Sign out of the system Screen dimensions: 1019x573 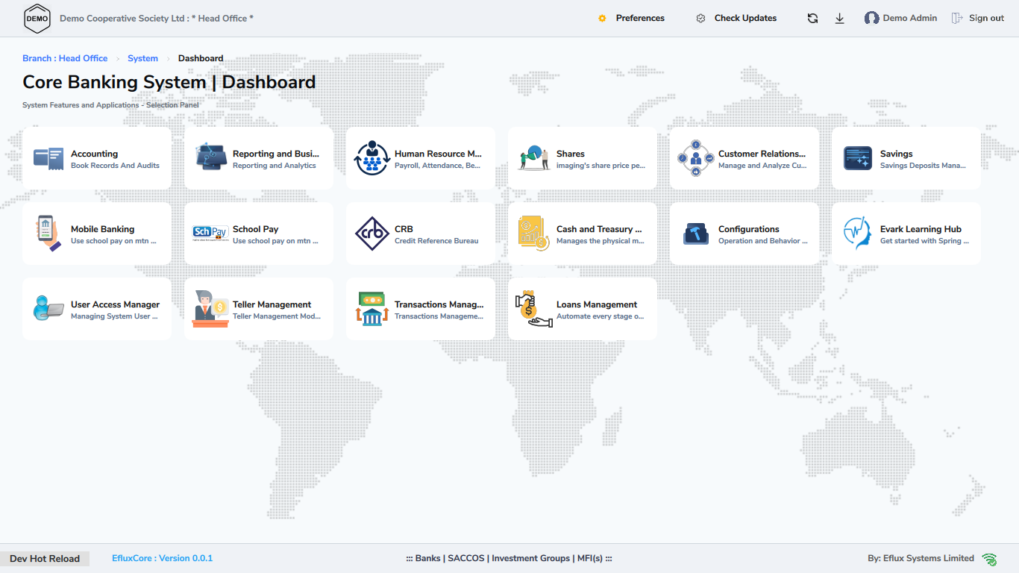click(x=978, y=19)
